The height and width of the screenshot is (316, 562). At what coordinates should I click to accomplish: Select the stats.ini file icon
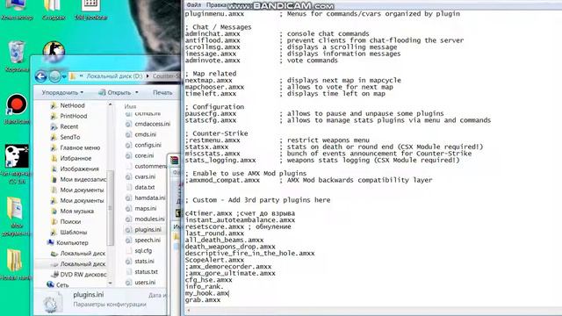coord(128,262)
